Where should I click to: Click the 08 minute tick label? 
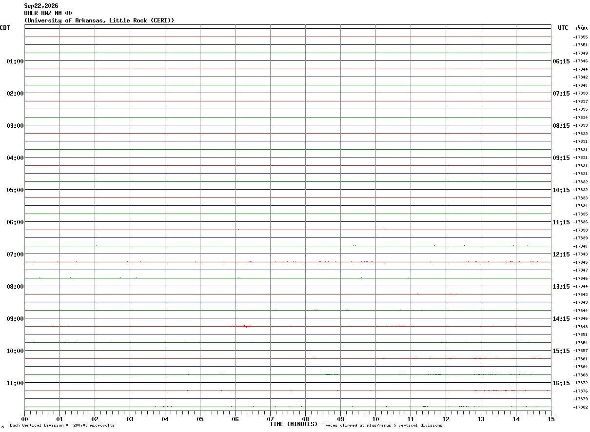(305, 419)
